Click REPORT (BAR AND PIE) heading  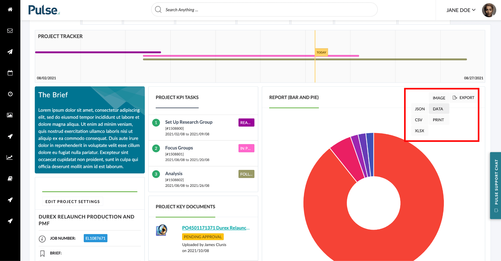[294, 97]
